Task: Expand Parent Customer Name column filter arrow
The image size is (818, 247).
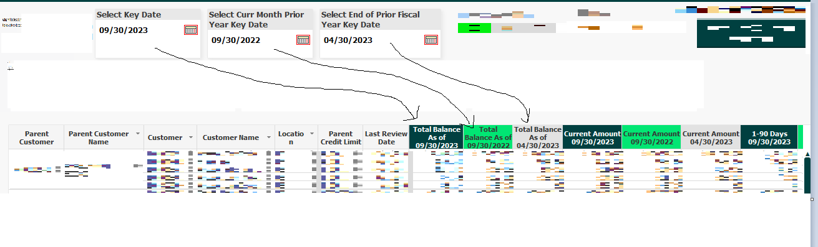Action: tap(138, 134)
